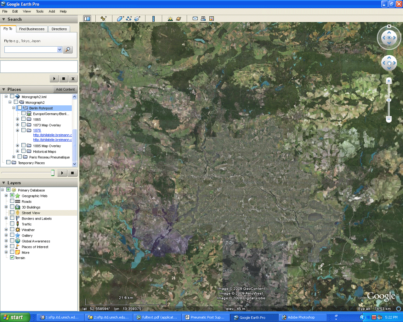This screenshot has width=403, height=322.
Task: Click the move hand joystick
Action: click(389, 63)
